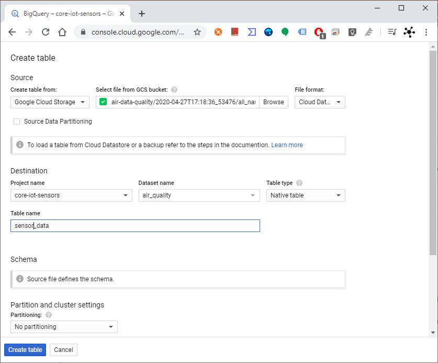
Task: Open the Learn more link
Action: pyautogui.click(x=287, y=145)
